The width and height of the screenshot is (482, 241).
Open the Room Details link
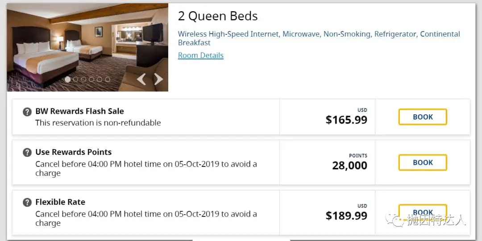(x=201, y=55)
